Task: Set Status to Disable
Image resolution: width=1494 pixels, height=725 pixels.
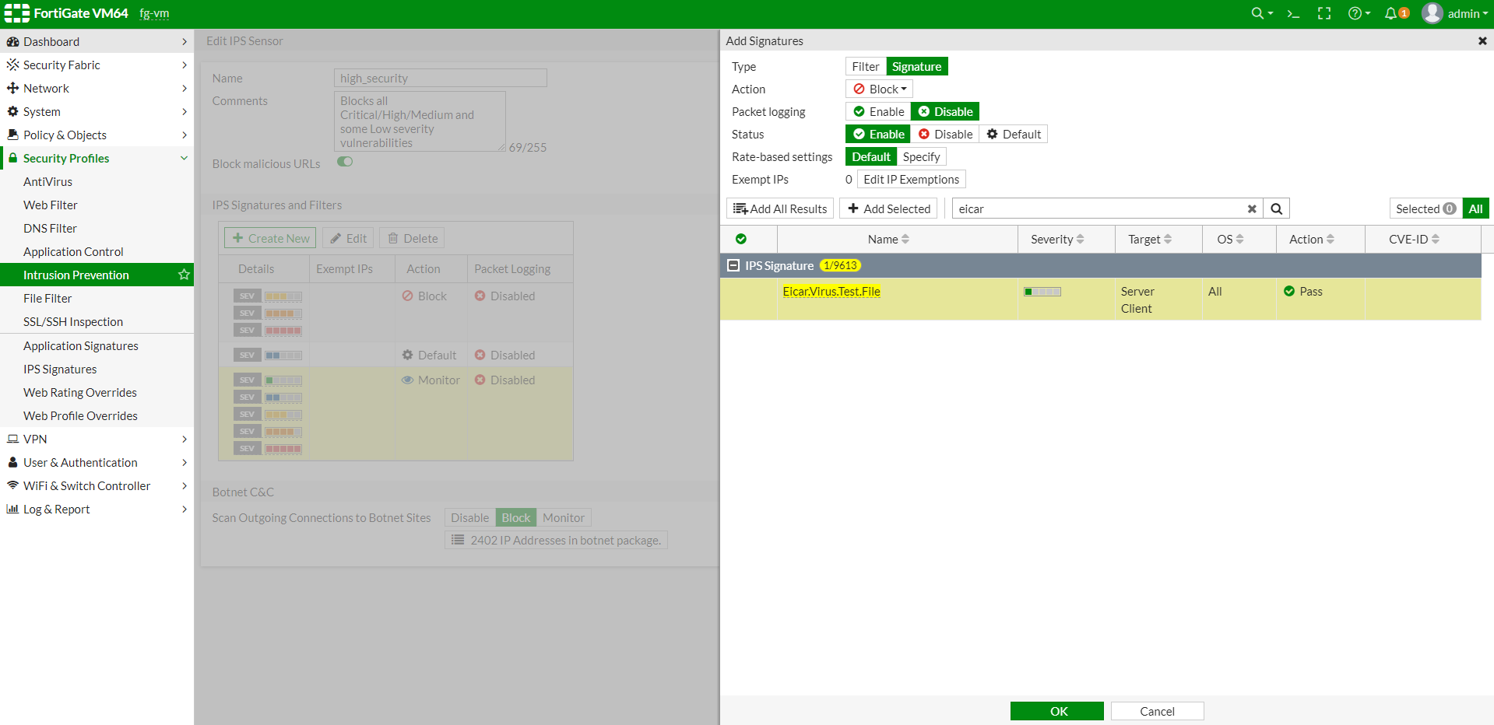Action: click(x=945, y=134)
